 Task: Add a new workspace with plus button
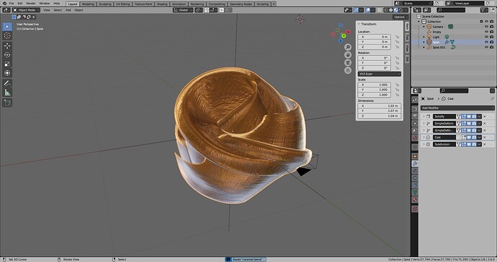point(274,4)
